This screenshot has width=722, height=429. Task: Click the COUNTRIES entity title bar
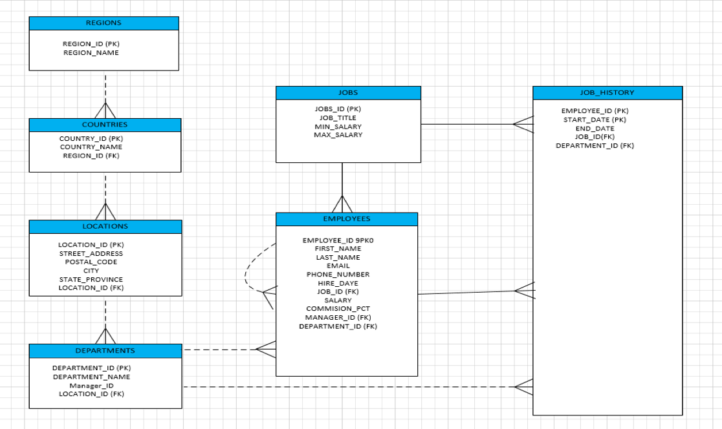coord(105,125)
